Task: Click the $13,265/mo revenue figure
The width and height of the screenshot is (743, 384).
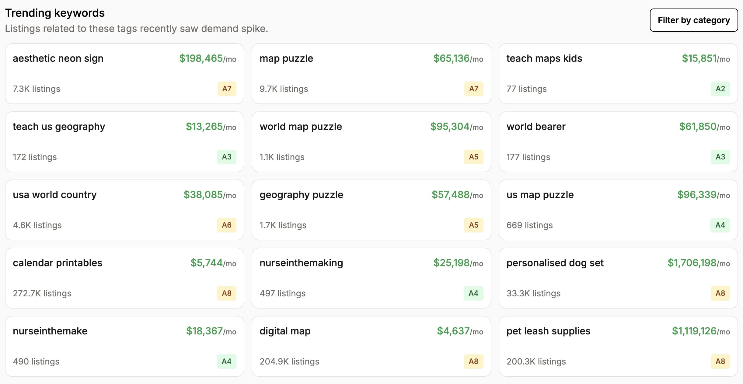Action: point(211,127)
